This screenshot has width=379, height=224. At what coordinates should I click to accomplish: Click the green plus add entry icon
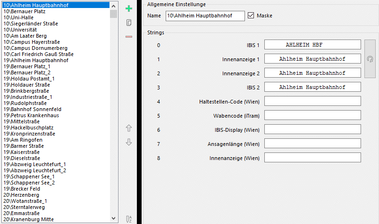pos(129,8)
